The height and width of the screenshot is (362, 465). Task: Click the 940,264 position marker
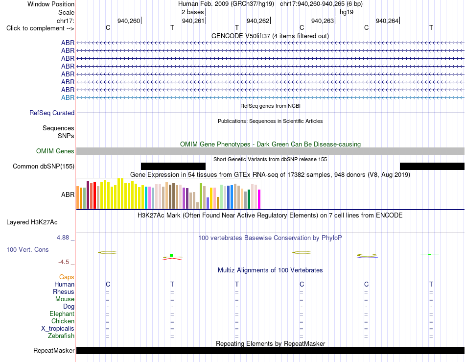click(387, 21)
